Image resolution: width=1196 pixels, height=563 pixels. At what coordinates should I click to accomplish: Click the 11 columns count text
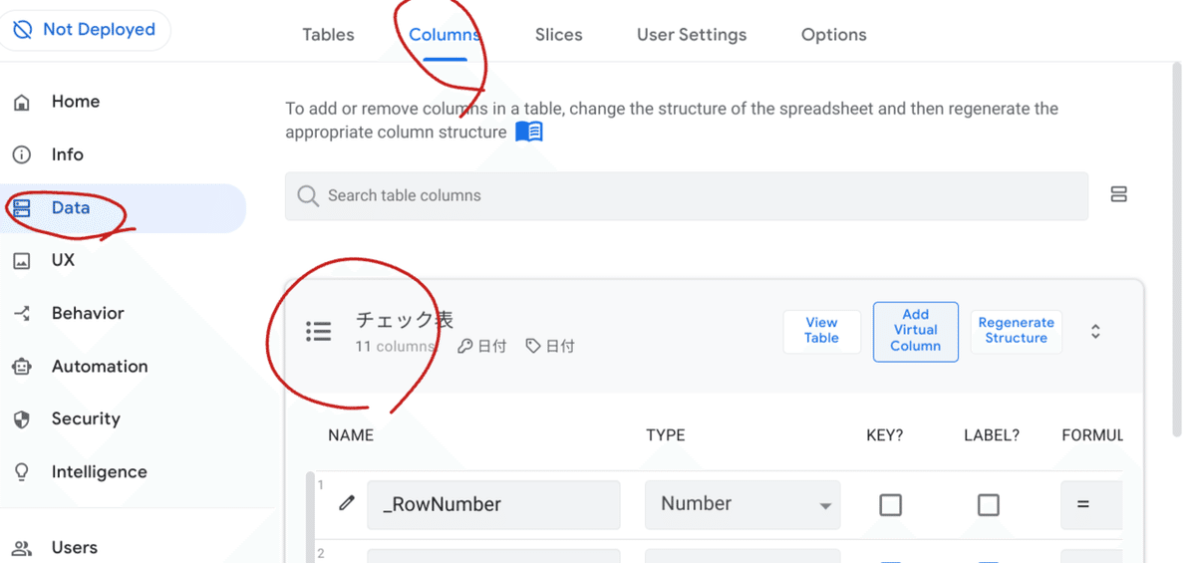396,347
